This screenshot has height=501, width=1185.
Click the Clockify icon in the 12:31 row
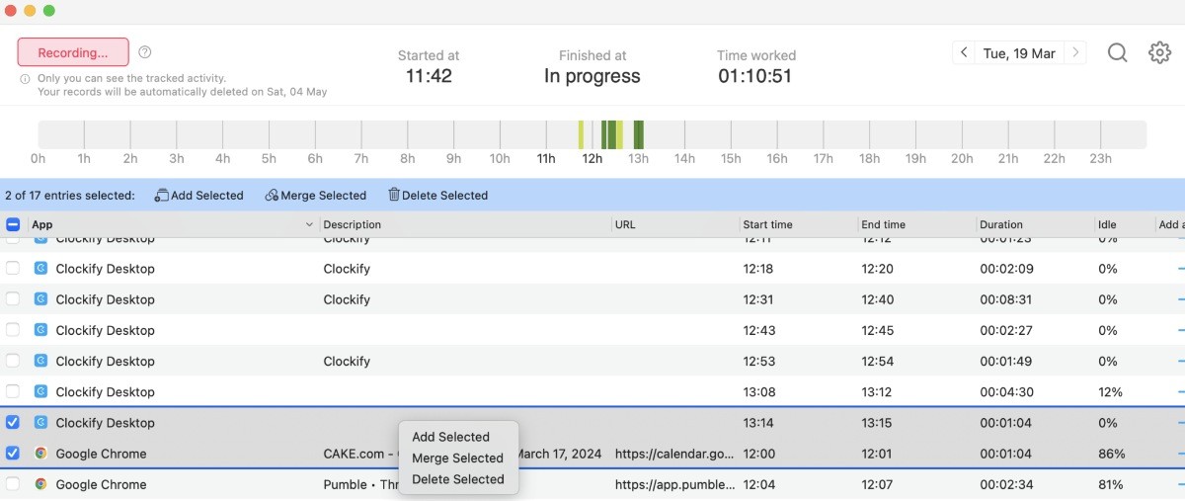[40, 299]
